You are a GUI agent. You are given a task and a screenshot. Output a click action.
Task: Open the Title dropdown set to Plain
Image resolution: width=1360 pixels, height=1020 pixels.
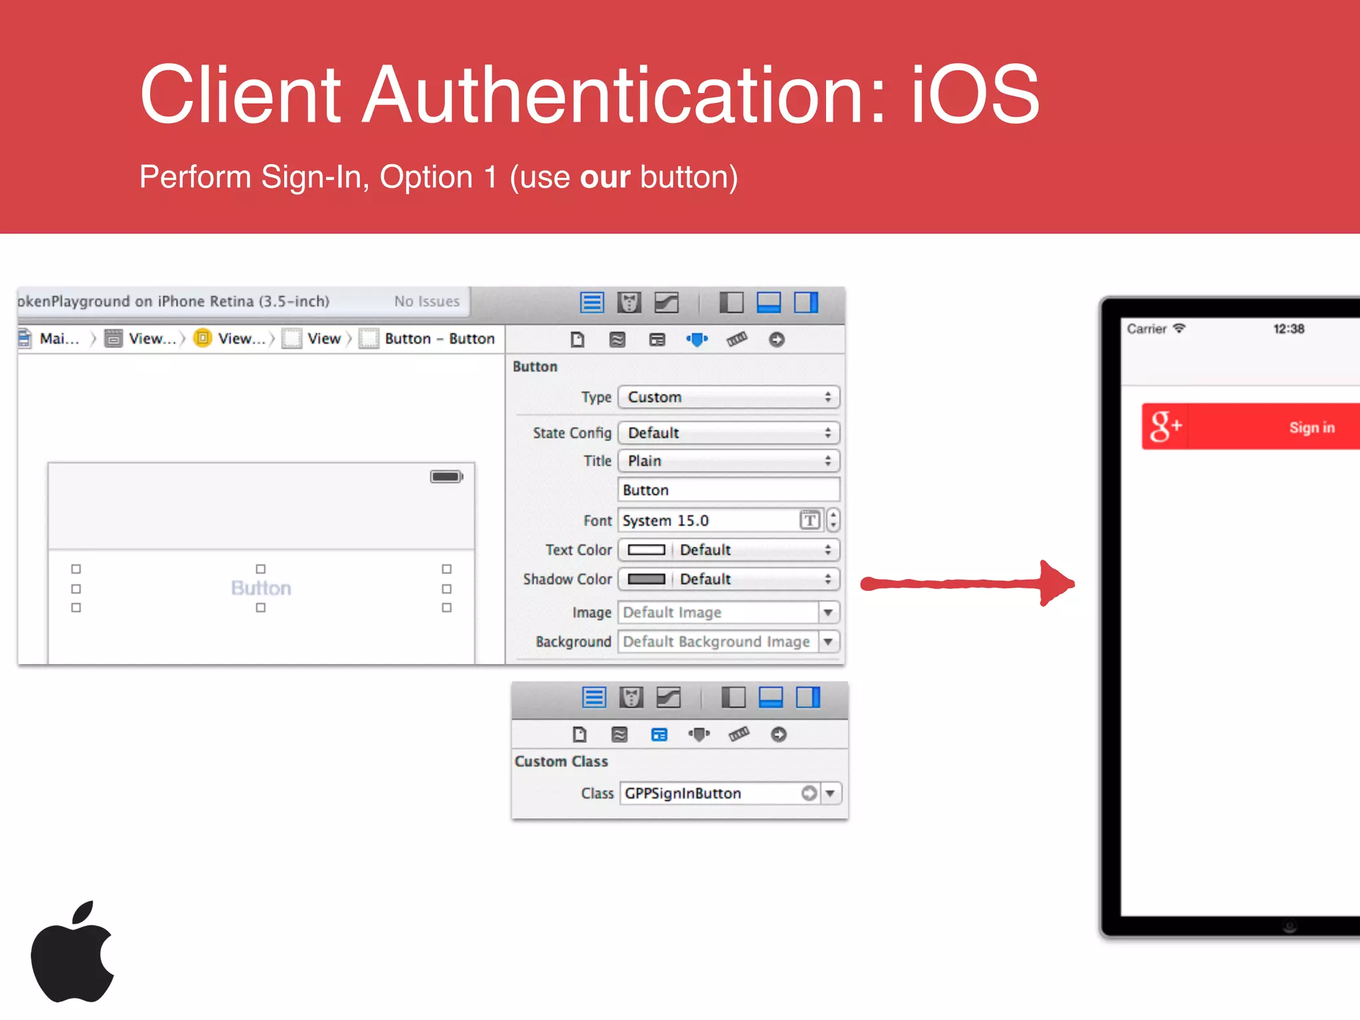tap(729, 461)
